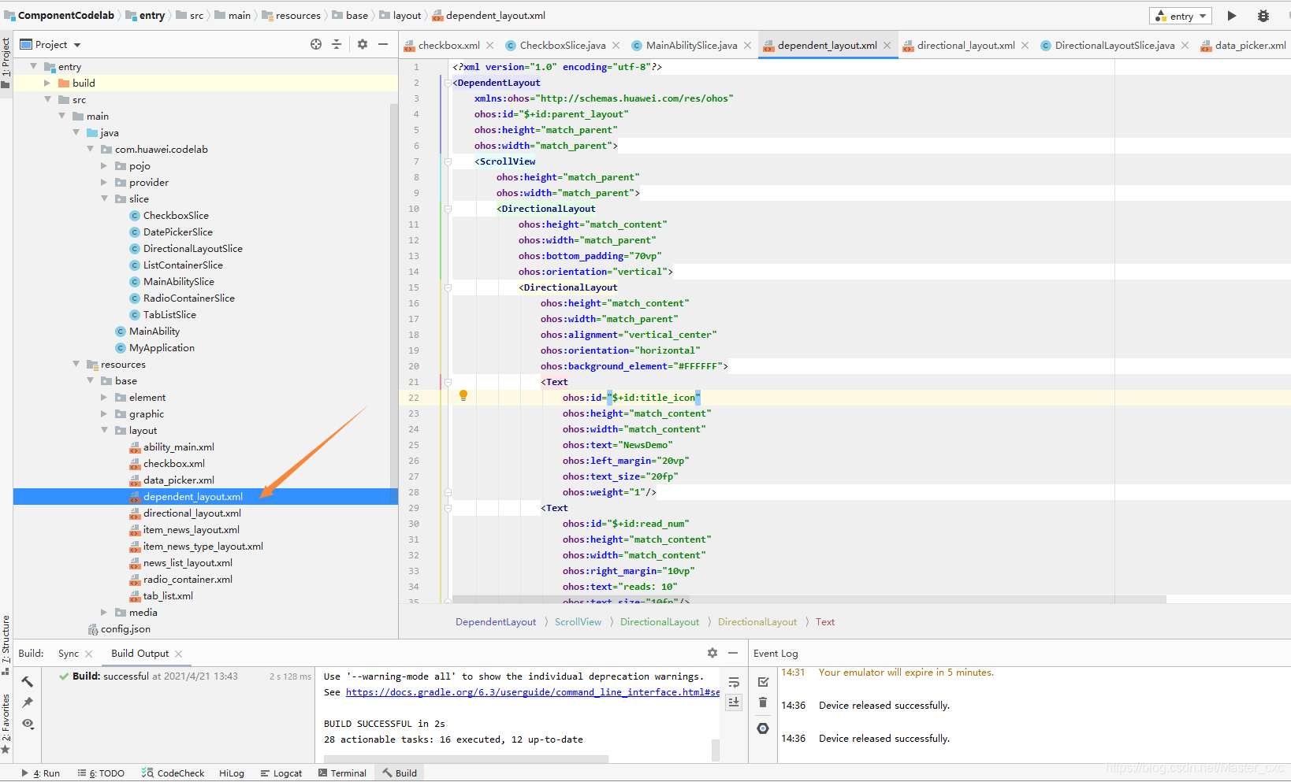The width and height of the screenshot is (1291, 782).
Task: Collapse the slice package
Action: 104,198
